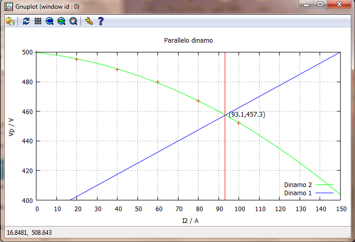Click the y-axis label Vp / V
This screenshot has height=242, width=355.
[x=12, y=126]
